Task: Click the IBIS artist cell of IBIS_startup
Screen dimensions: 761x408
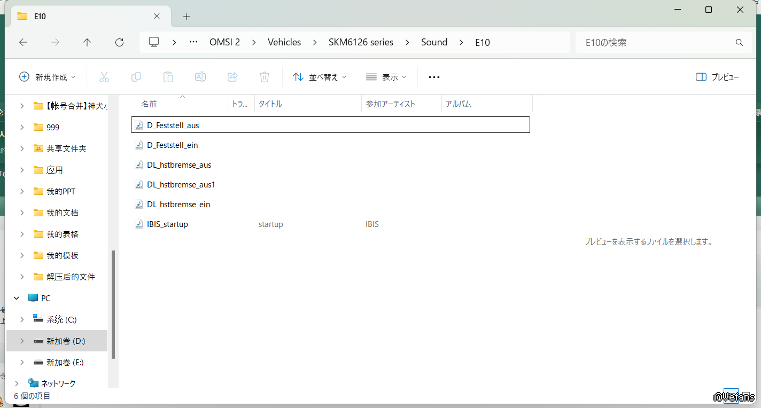Action: pyautogui.click(x=372, y=224)
